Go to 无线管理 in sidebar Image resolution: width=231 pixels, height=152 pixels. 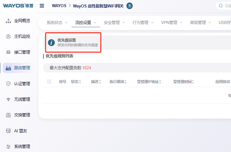pyautogui.click(x=22, y=100)
